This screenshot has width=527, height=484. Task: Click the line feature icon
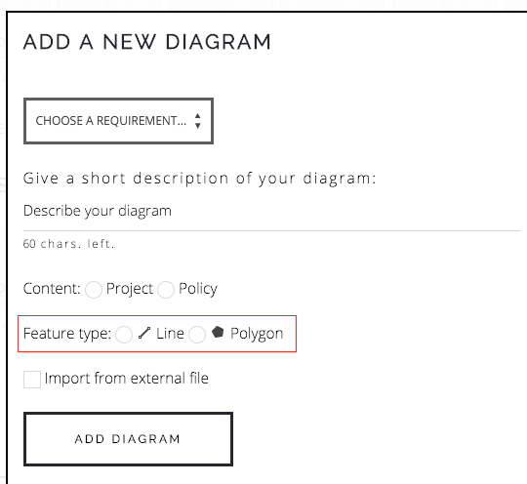click(144, 333)
